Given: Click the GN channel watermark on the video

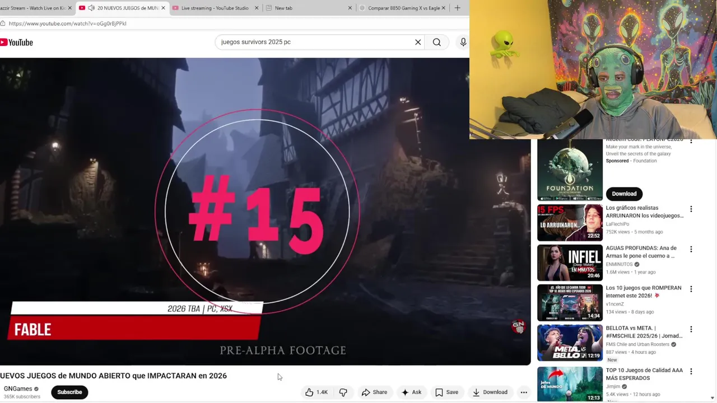Looking at the screenshot, I should pyautogui.click(x=518, y=326).
